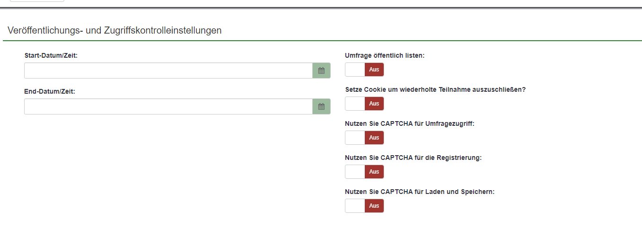This screenshot has width=642, height=246.
Task: Click into the Start-Datum/Zeit text field
Action: [168, 70]
